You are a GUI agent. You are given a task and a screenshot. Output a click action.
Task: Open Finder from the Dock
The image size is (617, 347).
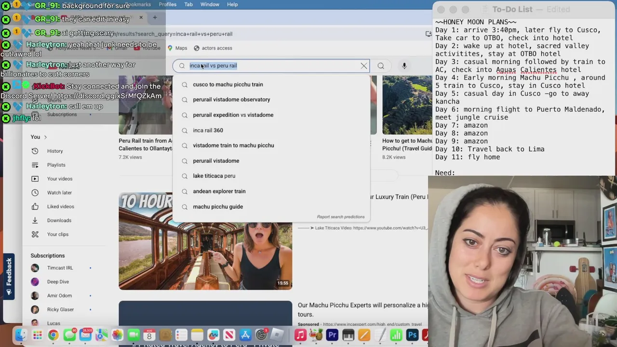click(21, 335)
